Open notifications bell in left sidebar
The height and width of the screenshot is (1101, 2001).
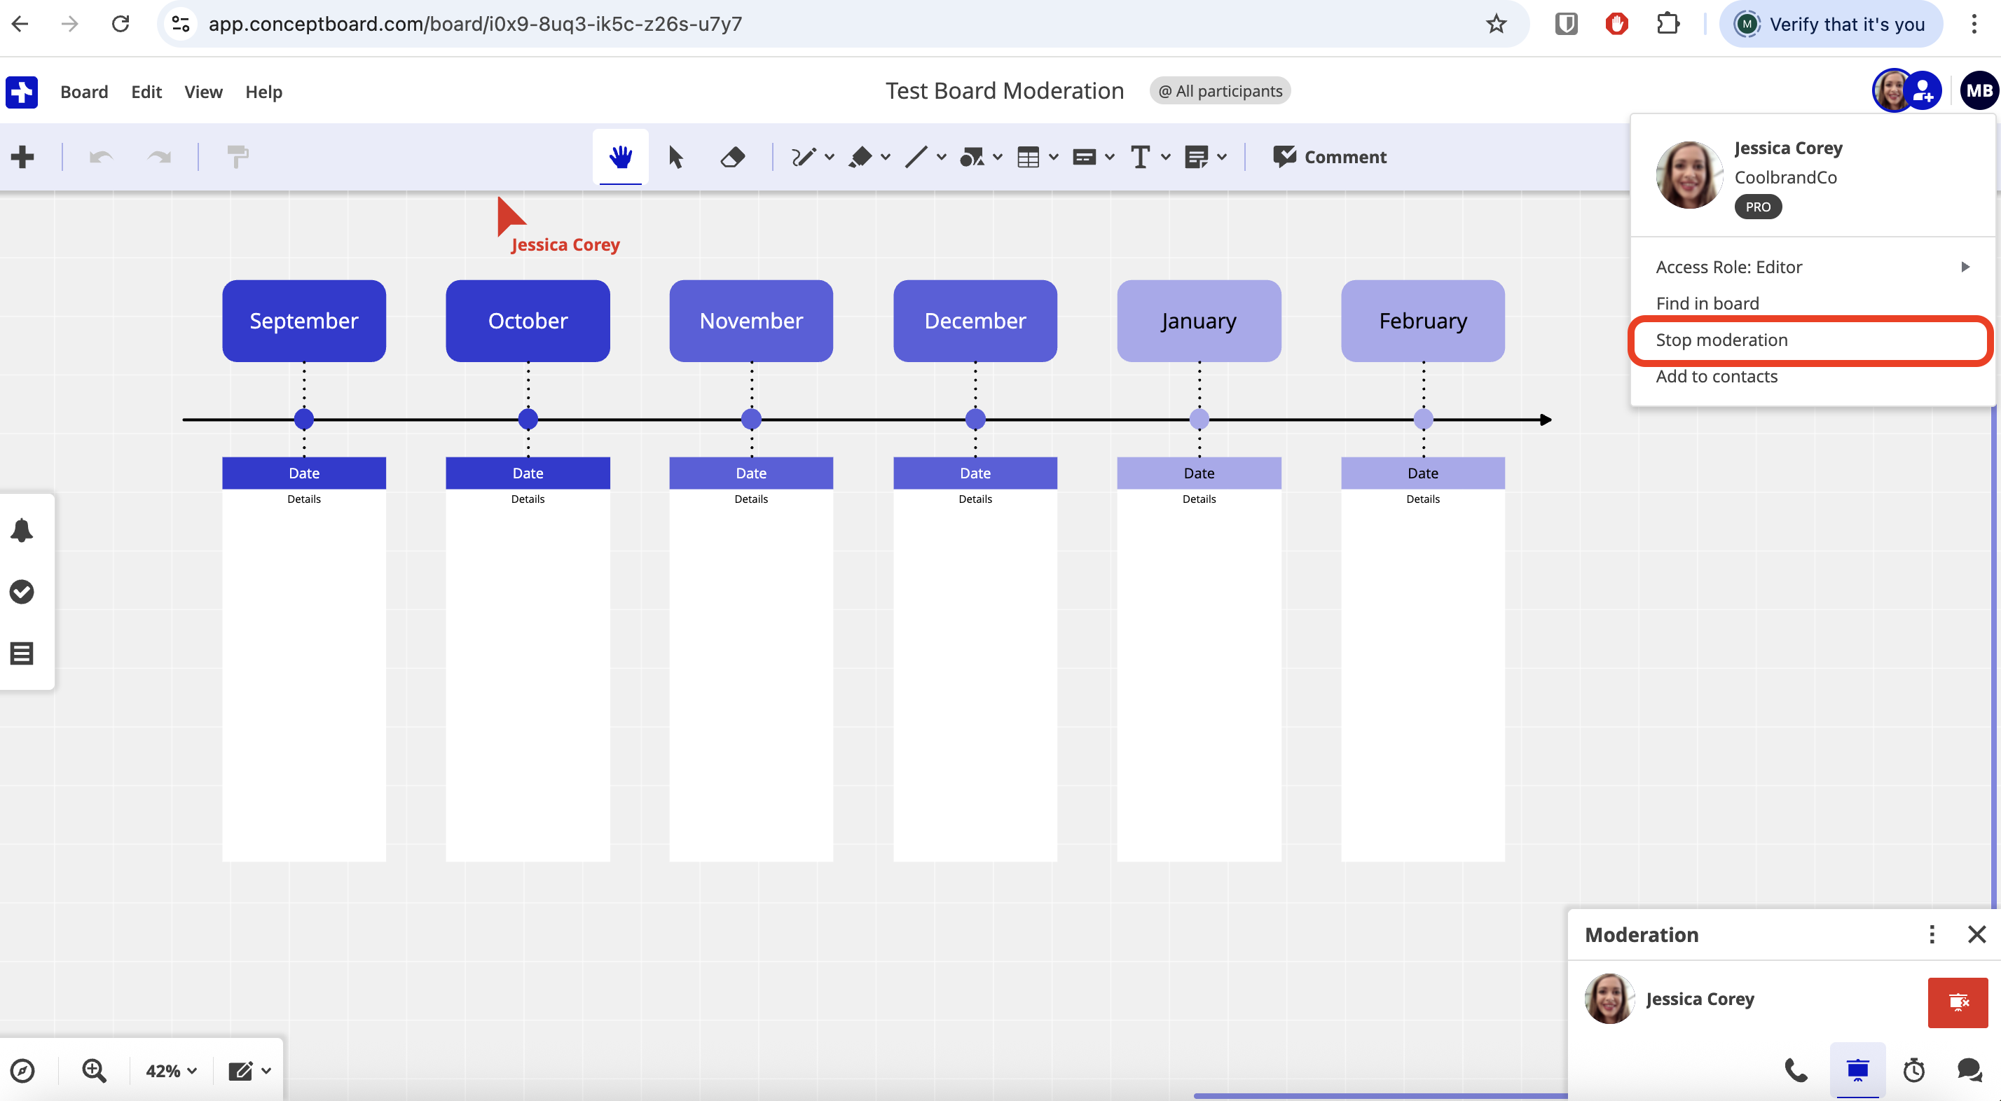(x=22, y=530)
